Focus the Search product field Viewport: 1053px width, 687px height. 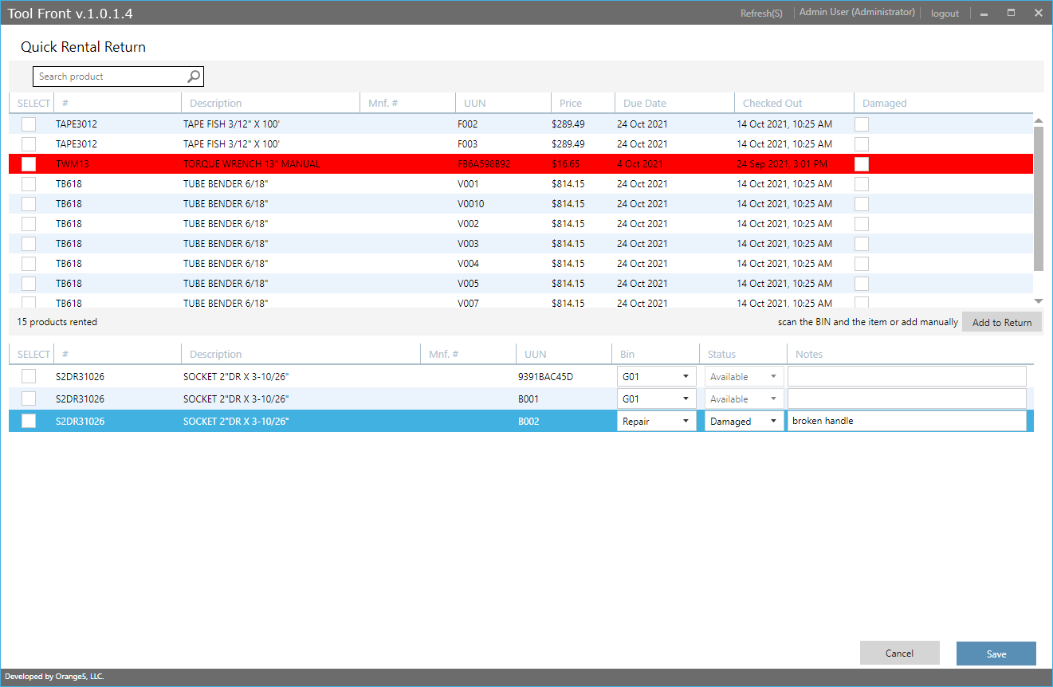110,77
